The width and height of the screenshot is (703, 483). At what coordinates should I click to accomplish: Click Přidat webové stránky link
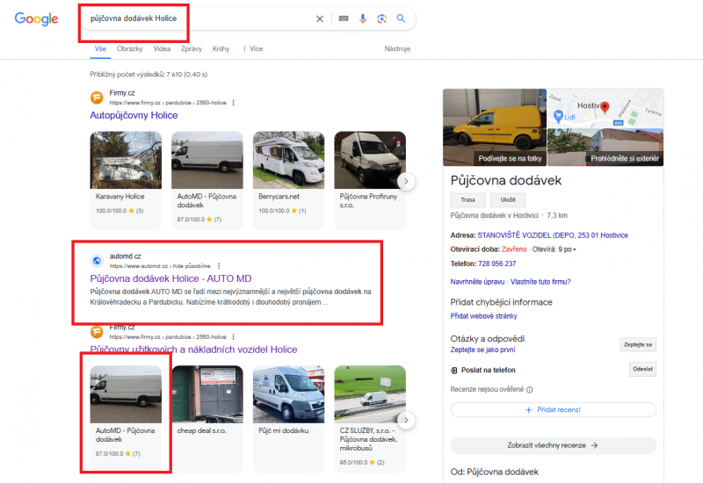point(483,316)
